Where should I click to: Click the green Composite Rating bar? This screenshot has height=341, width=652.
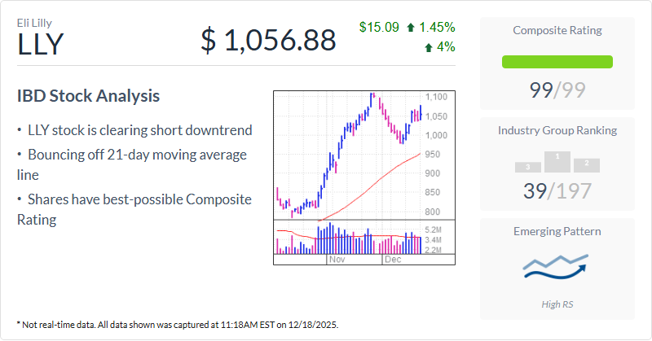tap(557, 61)
